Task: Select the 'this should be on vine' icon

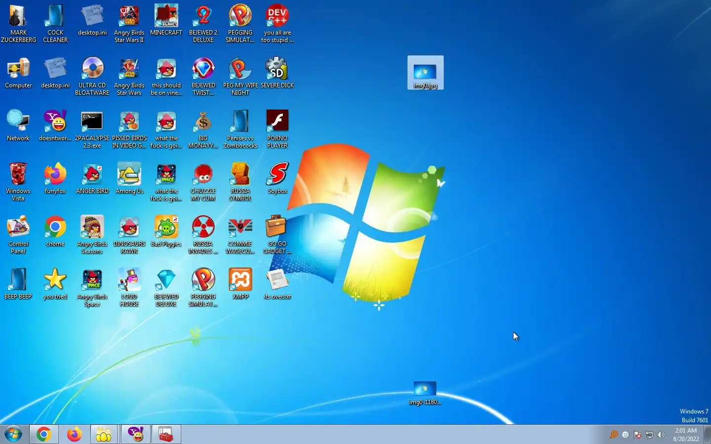Action: [166, 76]
